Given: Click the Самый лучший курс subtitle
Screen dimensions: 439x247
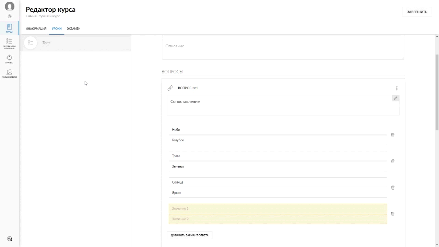Looking at the screenshot, I should pos(43,16).
